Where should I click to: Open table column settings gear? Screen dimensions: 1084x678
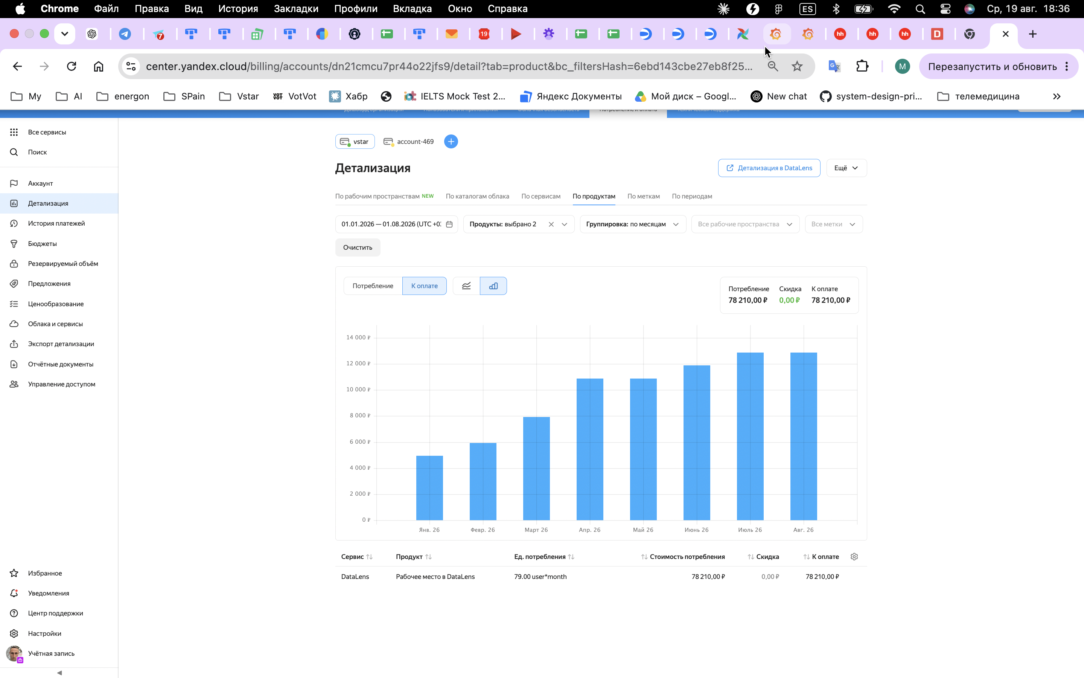[x=854, y=556]
